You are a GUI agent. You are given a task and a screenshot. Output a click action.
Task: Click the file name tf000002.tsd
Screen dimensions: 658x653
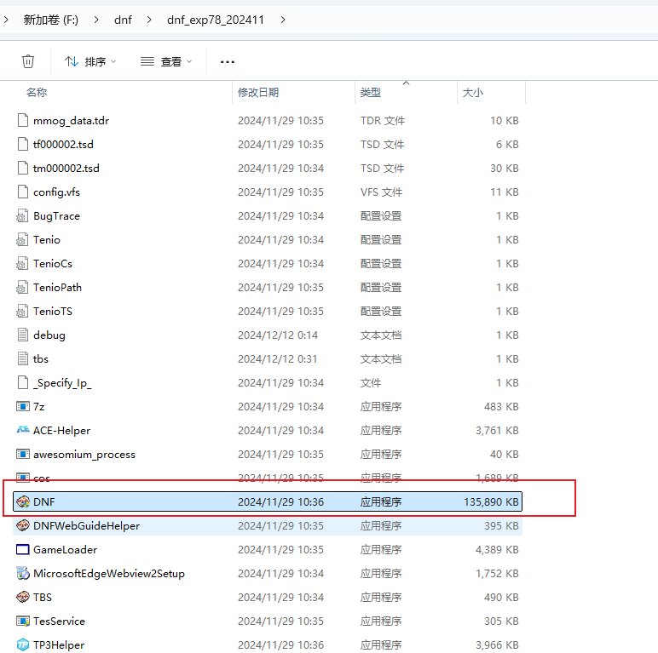(63, 144)
